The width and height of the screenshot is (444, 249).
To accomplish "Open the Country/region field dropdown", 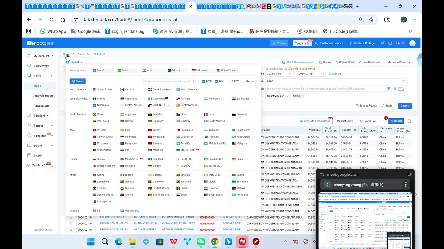I will pyautogui.click(x=277, y=96).
